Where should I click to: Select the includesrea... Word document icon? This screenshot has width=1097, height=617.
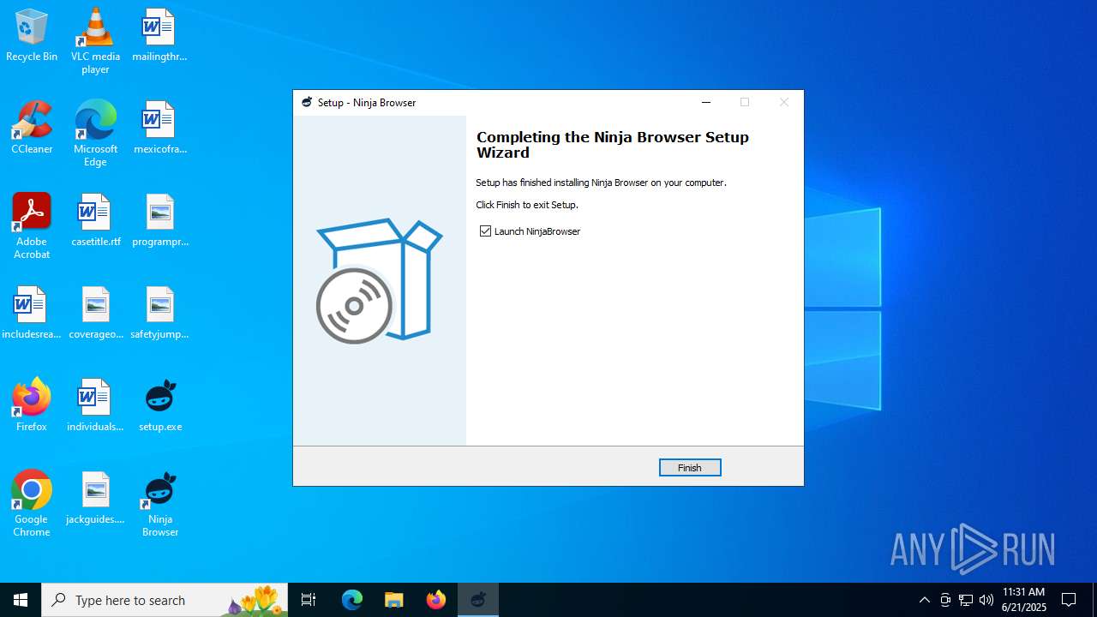(32, 313)
